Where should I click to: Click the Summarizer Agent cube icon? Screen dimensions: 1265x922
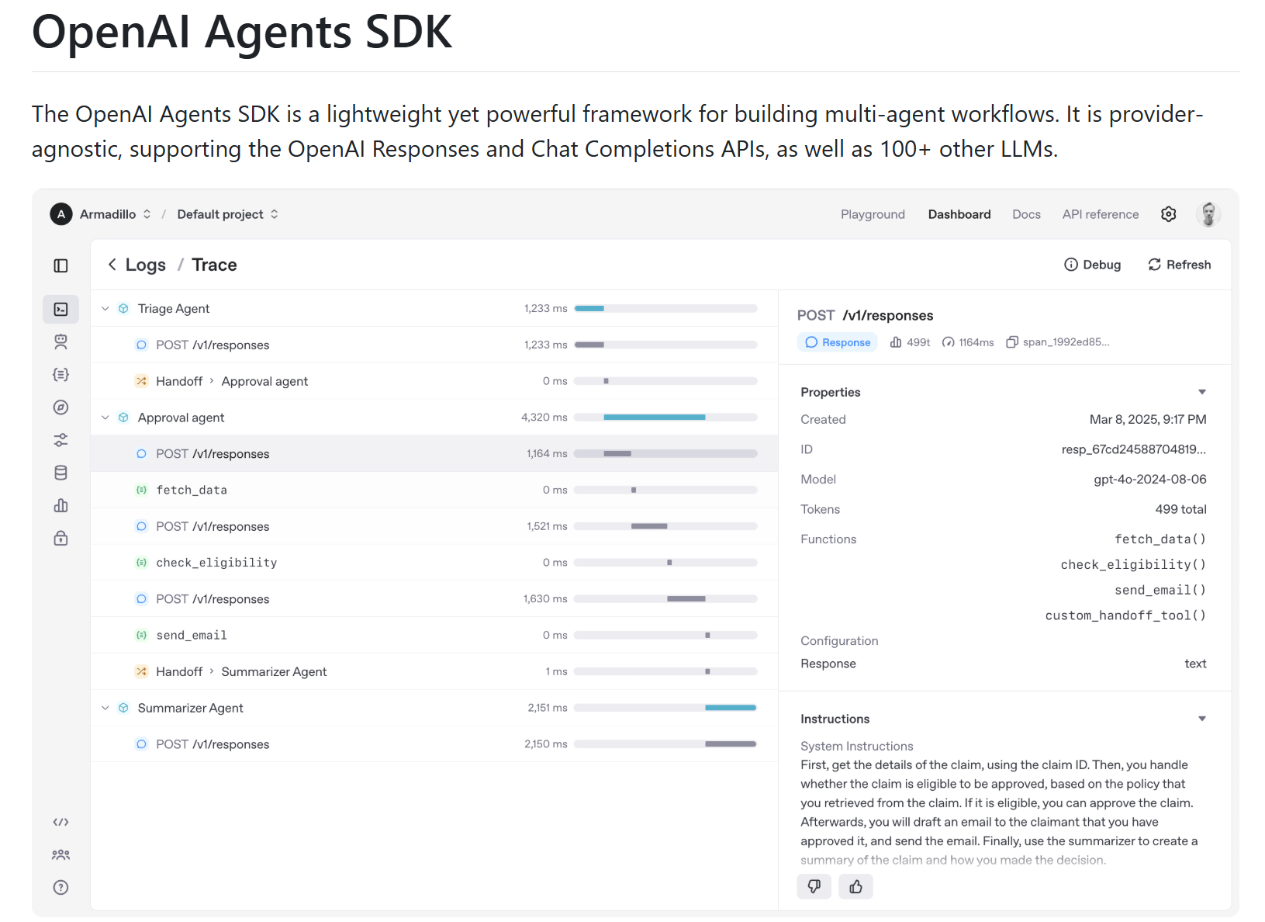pos(123,708)
